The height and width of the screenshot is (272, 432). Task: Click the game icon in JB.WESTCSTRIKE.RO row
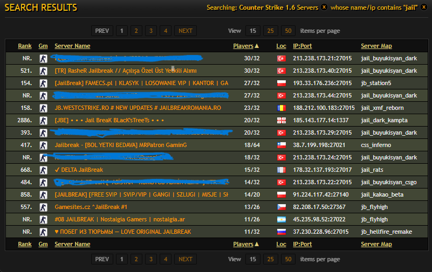43,108
